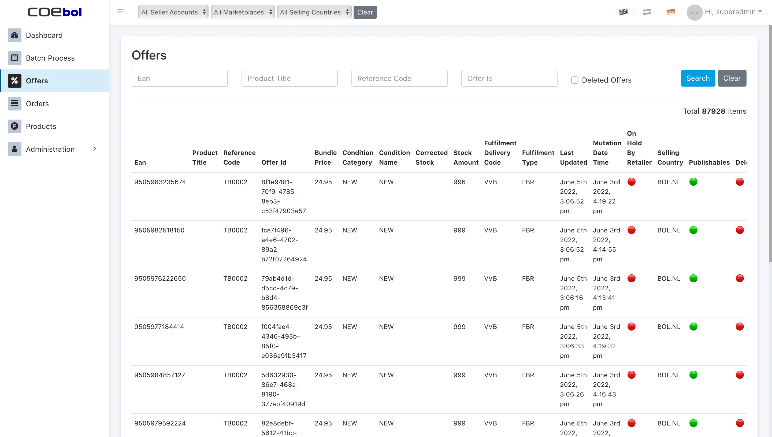Click the Selling Country column header
772x437 pixels.
click(670, 158)
